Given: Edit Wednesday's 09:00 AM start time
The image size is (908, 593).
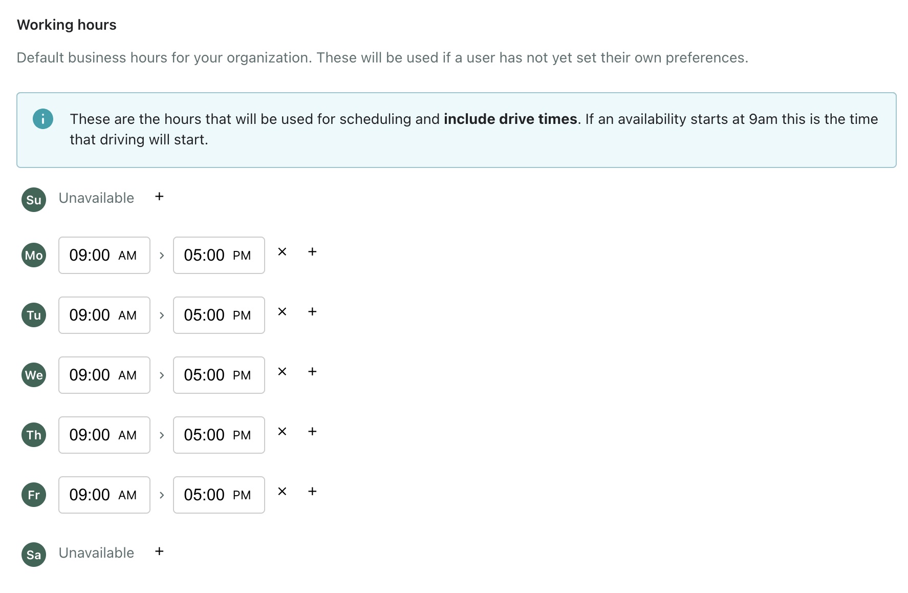Looking at the screenshot, I should 104,375.
